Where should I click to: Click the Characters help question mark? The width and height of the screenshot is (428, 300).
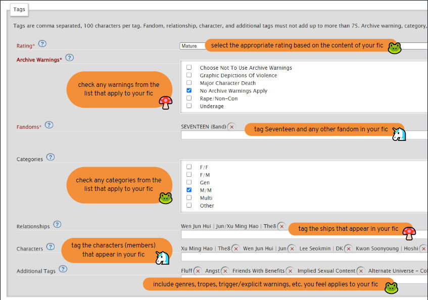[51, 247]
